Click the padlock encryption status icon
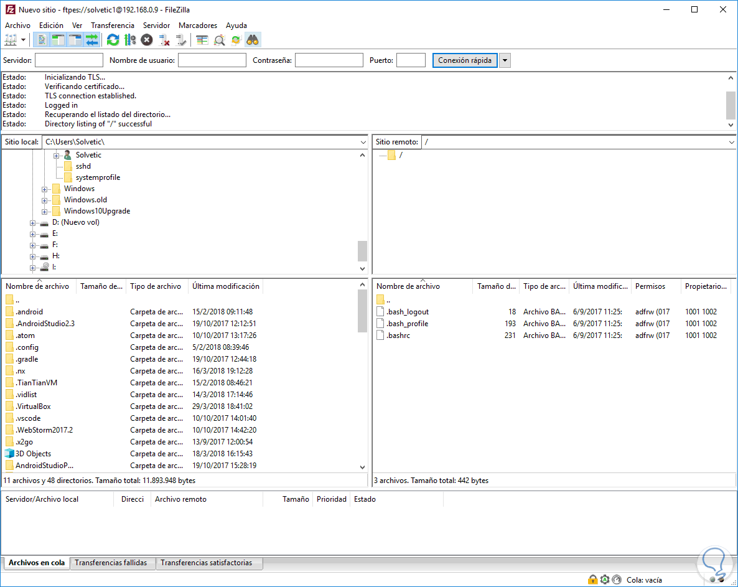Screen dimensions: 738x587 pyautogui.click(x=592, y=580)
